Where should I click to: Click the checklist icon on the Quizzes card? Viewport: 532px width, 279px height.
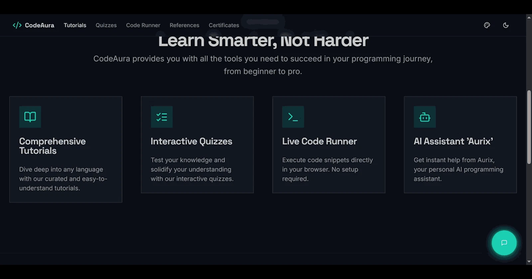click(x=162, y=117)
